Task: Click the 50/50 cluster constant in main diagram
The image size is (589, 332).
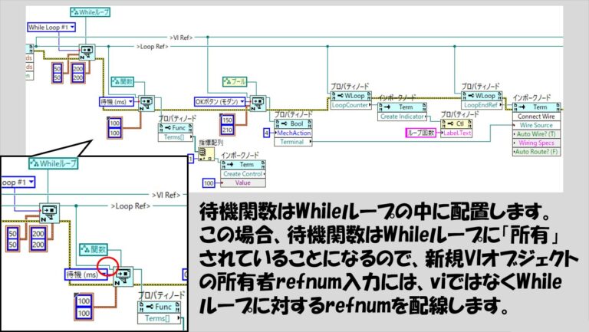Action: [x=57, y=73]
